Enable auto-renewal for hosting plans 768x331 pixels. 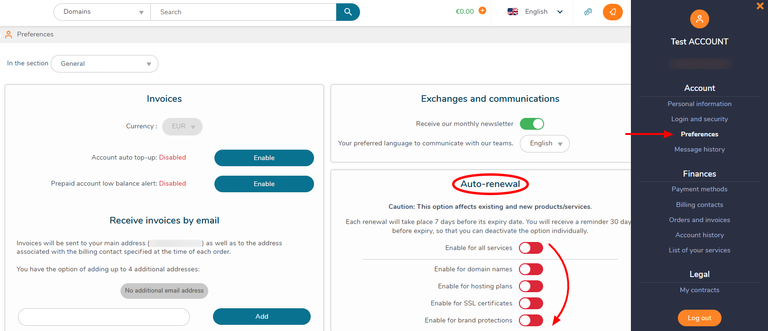(x=531, y=286)
